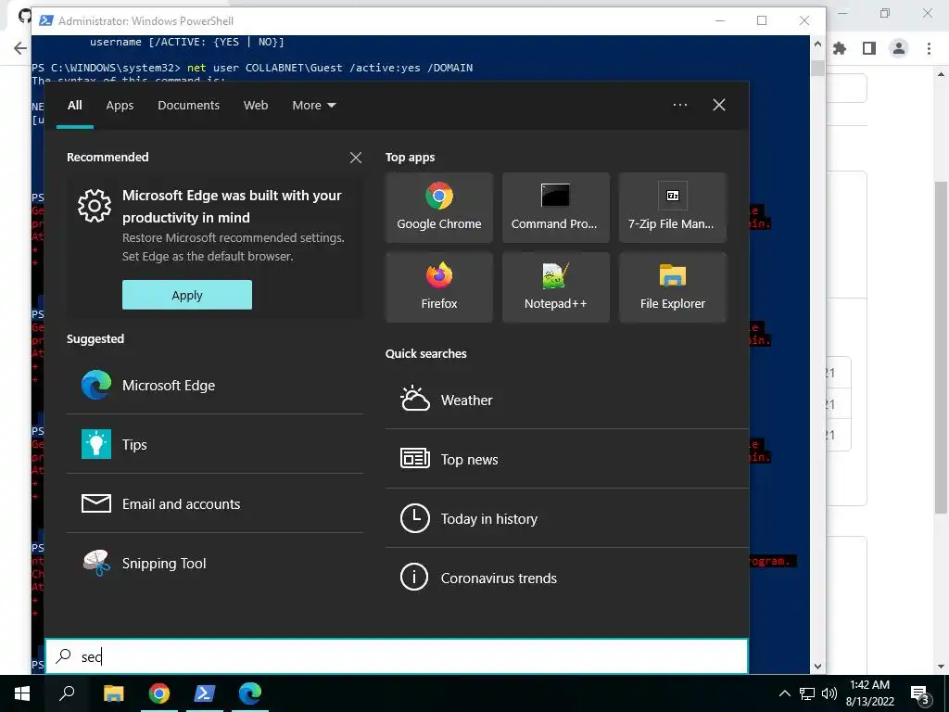Screen dimensions: 949x712
Task: Open Chrome profile avatar menu
Action: point(899,48)
